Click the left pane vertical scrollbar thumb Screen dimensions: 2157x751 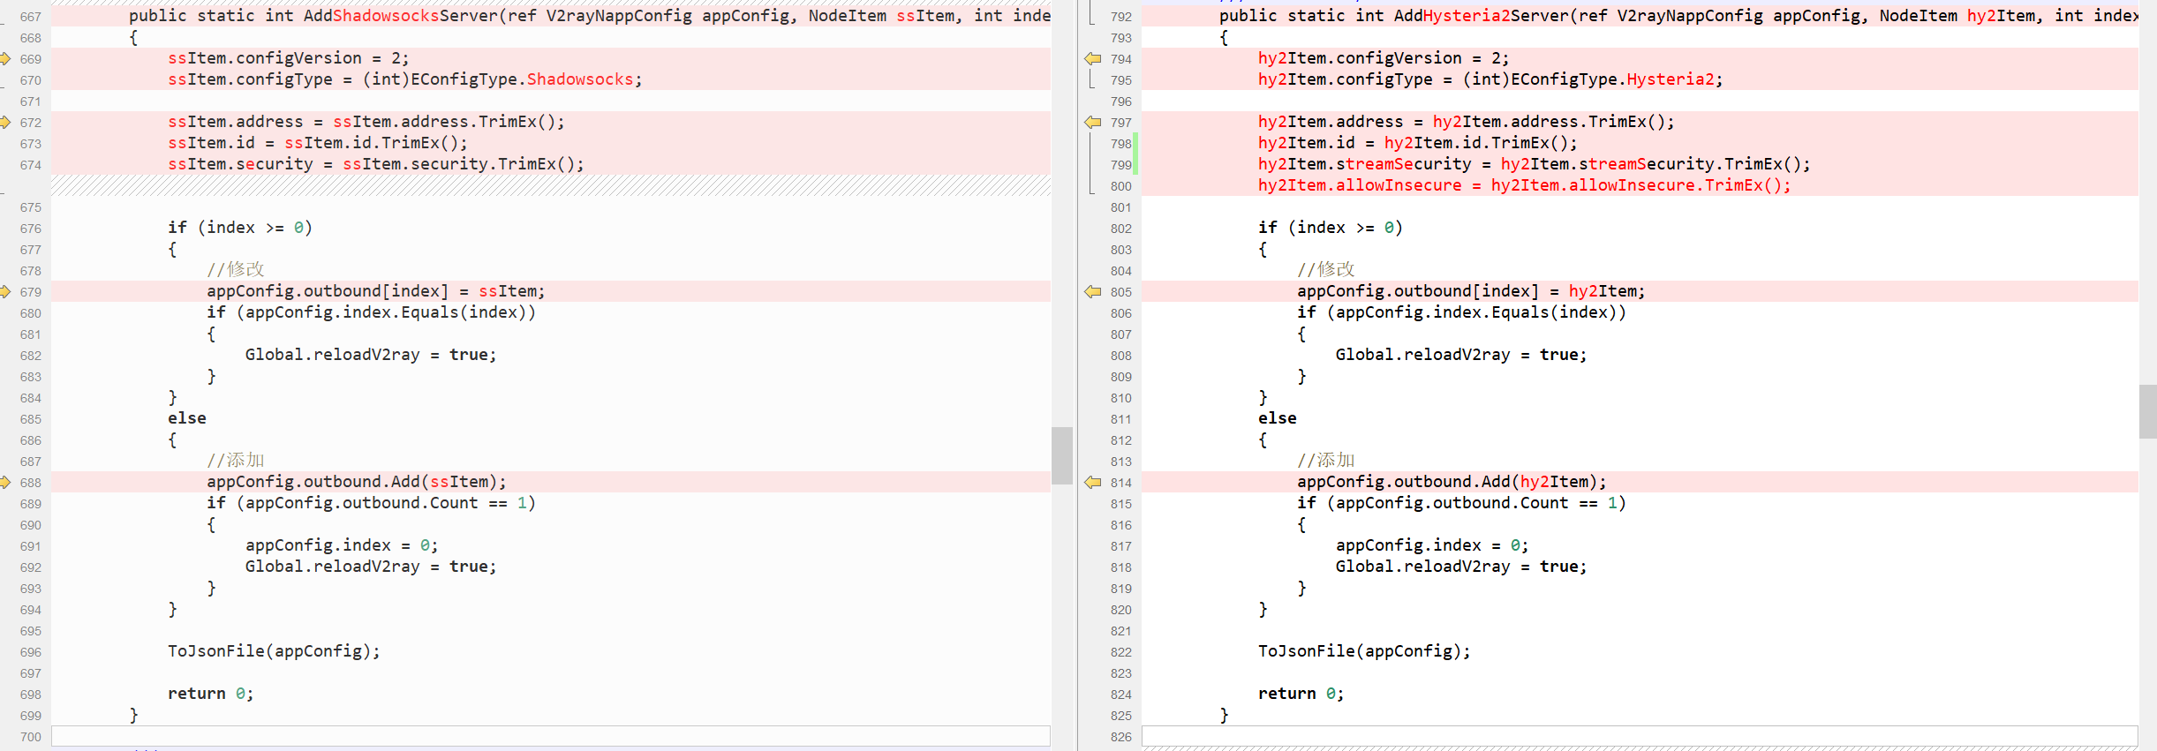tap(1061, 455)
